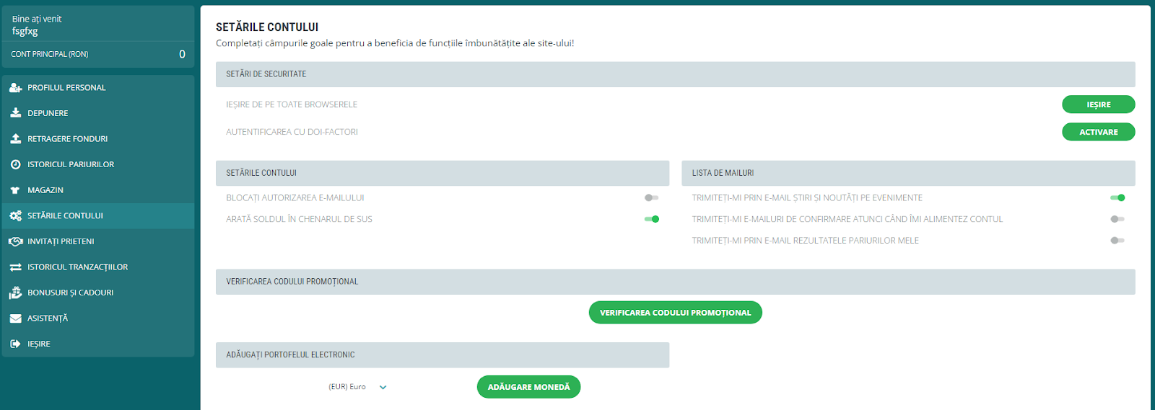Click the Magazin shirt icon
The height and width of the screenshot is (410, 1155).
click(x=15, y=190)
